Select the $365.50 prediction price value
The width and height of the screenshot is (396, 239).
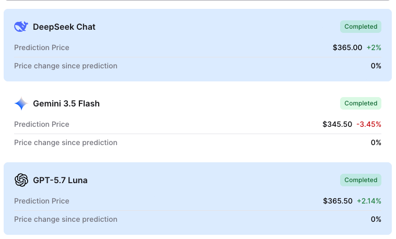(x=337, y=201)
